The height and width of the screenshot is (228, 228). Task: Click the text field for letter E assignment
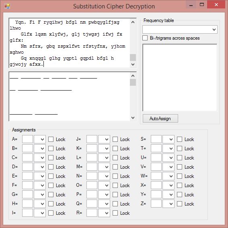pyautogui.click(x=27, y=176)
